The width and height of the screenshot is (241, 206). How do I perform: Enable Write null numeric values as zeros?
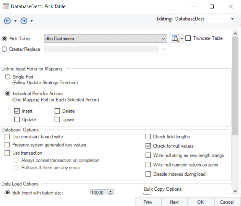tap(148, 165)
